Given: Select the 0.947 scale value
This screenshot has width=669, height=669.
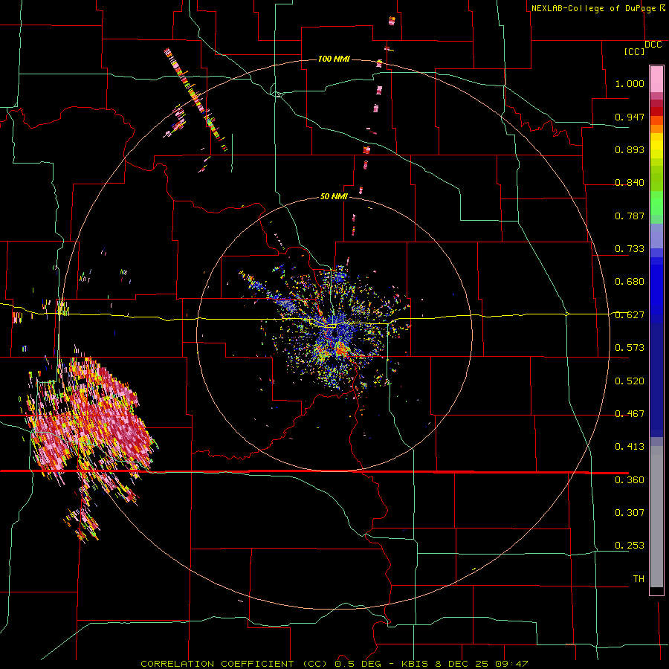Looking at the screenshot, I should pos(630,117).
